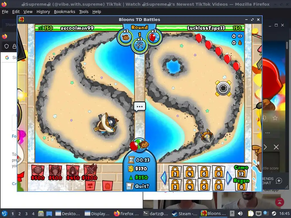Viewport: 291px width, 218px height.
Task: Select the $450 tower card
Action: [x=73, y=172]
